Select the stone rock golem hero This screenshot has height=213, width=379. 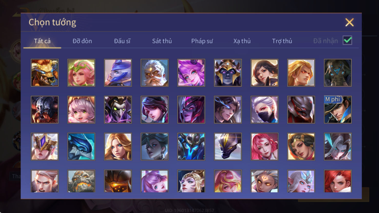pos(81,181)
